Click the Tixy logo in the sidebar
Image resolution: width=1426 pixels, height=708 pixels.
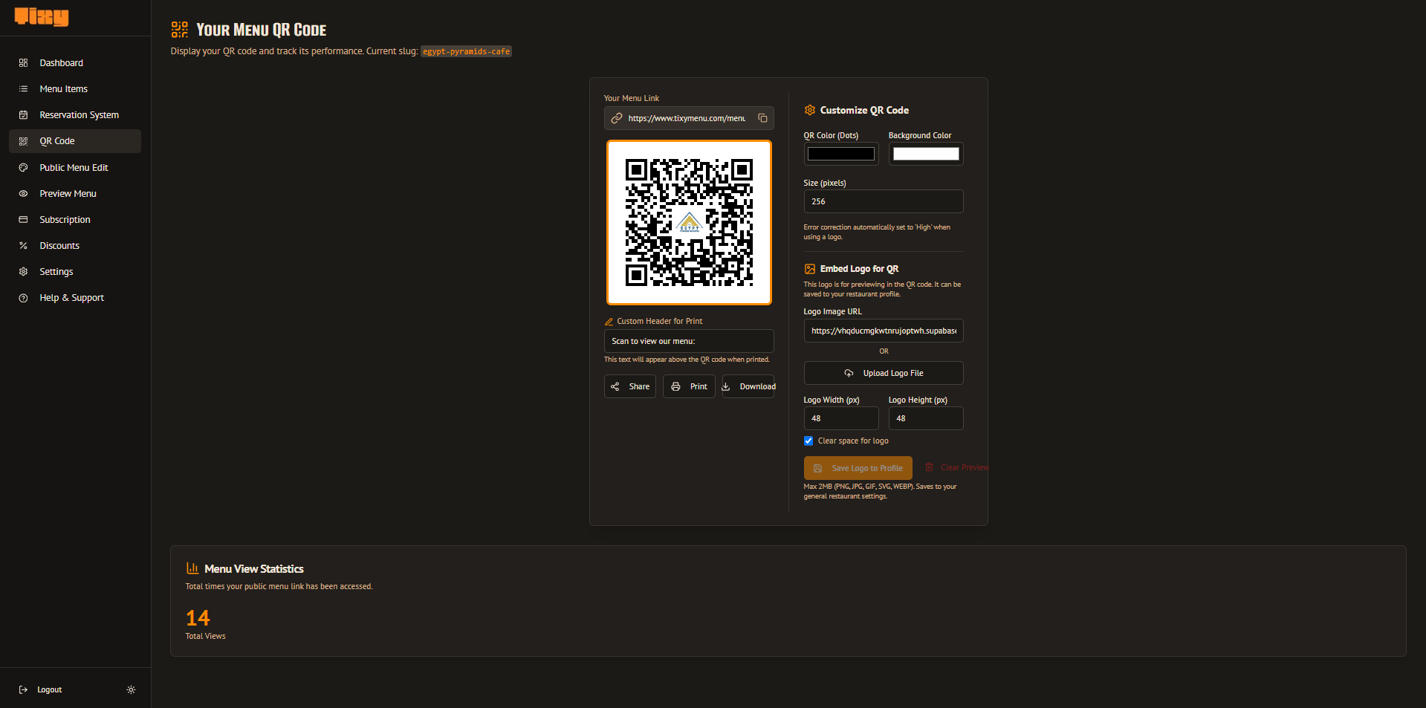(42, 17)
